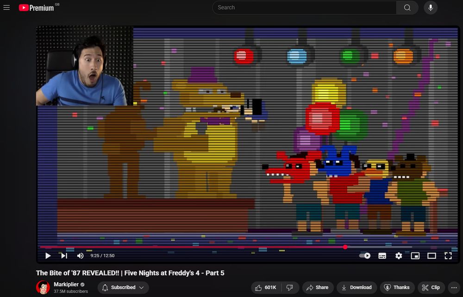
Task: Seek using the red progress bar scrubber
Action: coord(345,247)
